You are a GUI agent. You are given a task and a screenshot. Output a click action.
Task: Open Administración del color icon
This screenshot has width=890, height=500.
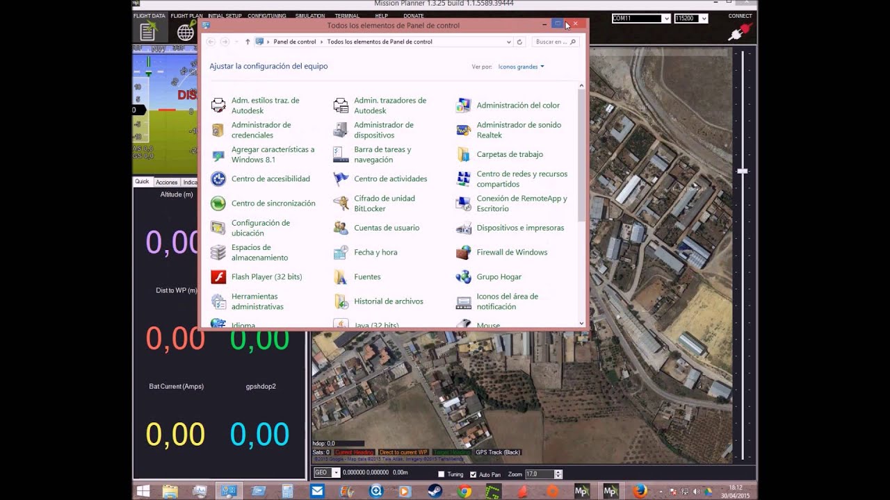(463, 106)
